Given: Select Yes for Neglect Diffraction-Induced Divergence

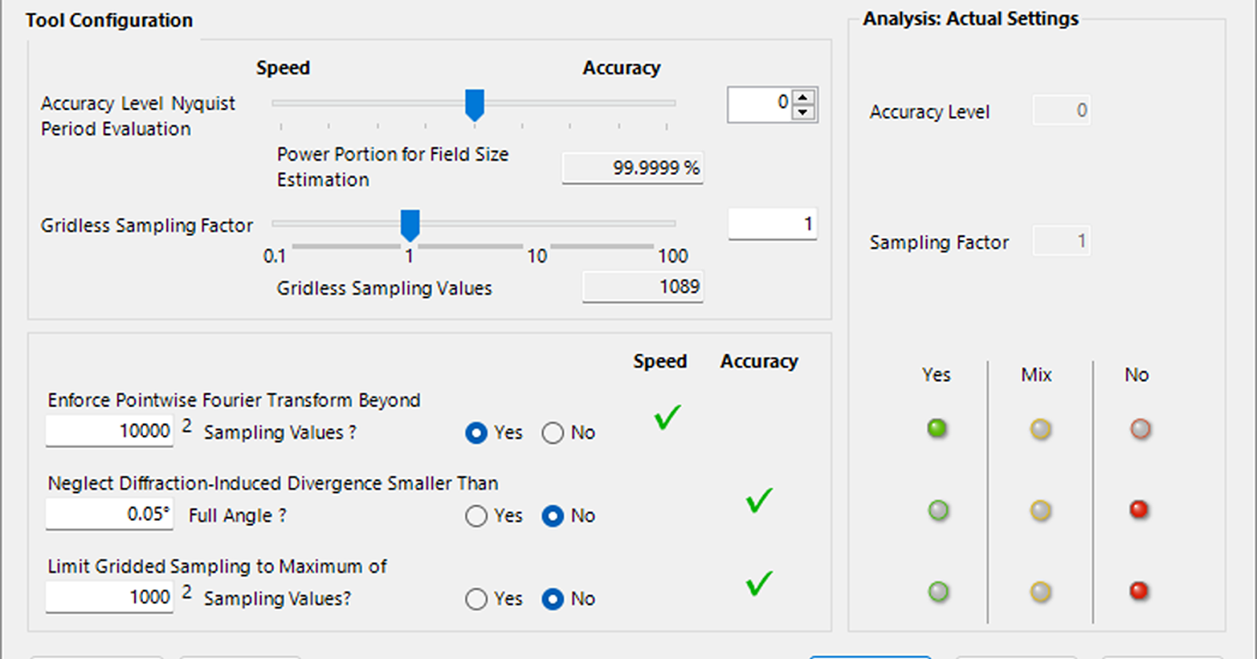Looking at the screenshot, I should (x=476, y=516).
